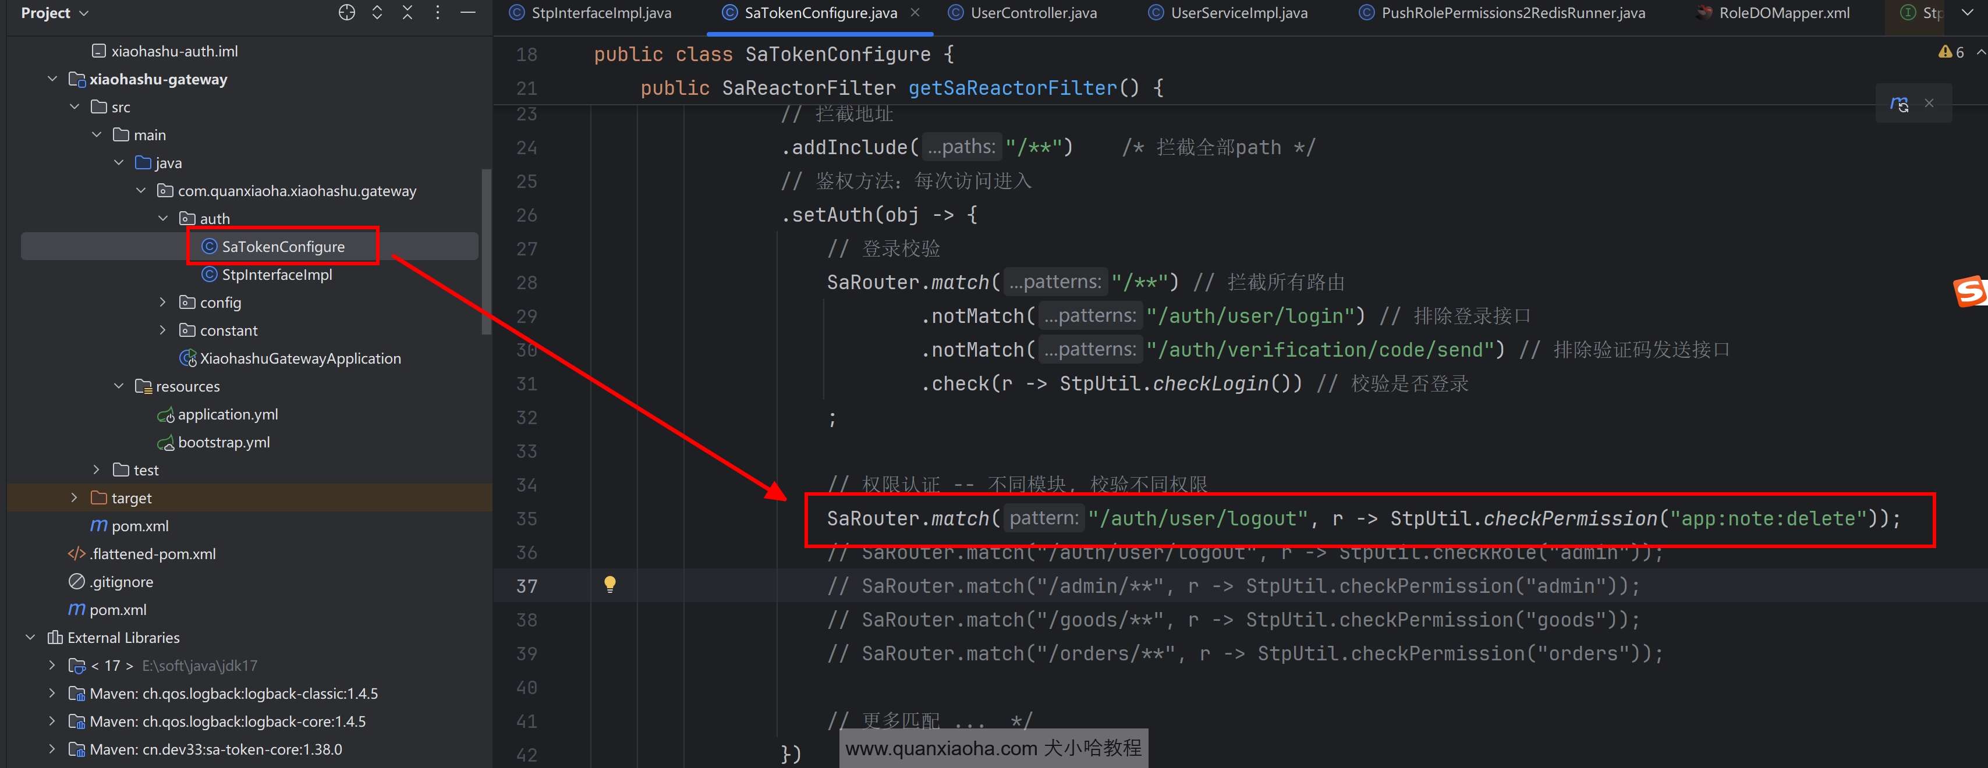
Task: Click the Maven reload floating icon
Action: (1898, 104)
